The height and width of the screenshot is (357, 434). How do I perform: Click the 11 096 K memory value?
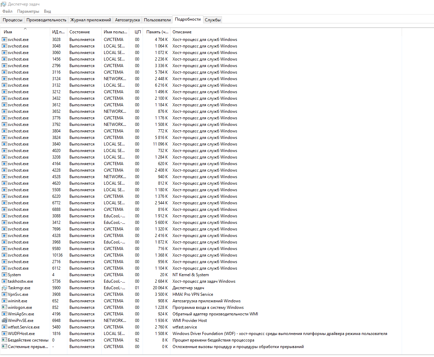pyautogui.click(x=160, y=144)
